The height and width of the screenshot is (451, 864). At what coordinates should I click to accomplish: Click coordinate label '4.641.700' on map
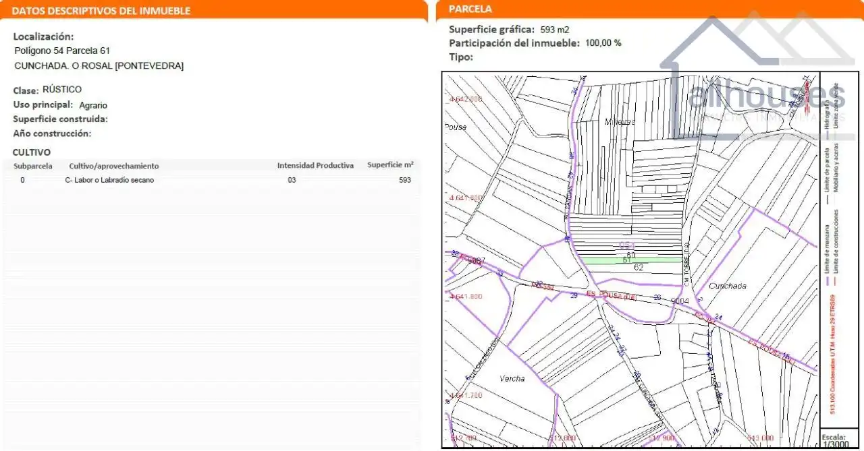pyautogui.click(x=466, y=395)
